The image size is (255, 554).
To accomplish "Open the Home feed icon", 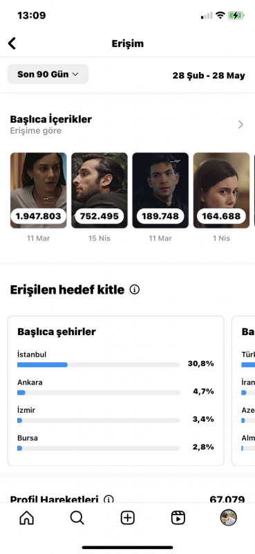I will [x=27, y=518].
